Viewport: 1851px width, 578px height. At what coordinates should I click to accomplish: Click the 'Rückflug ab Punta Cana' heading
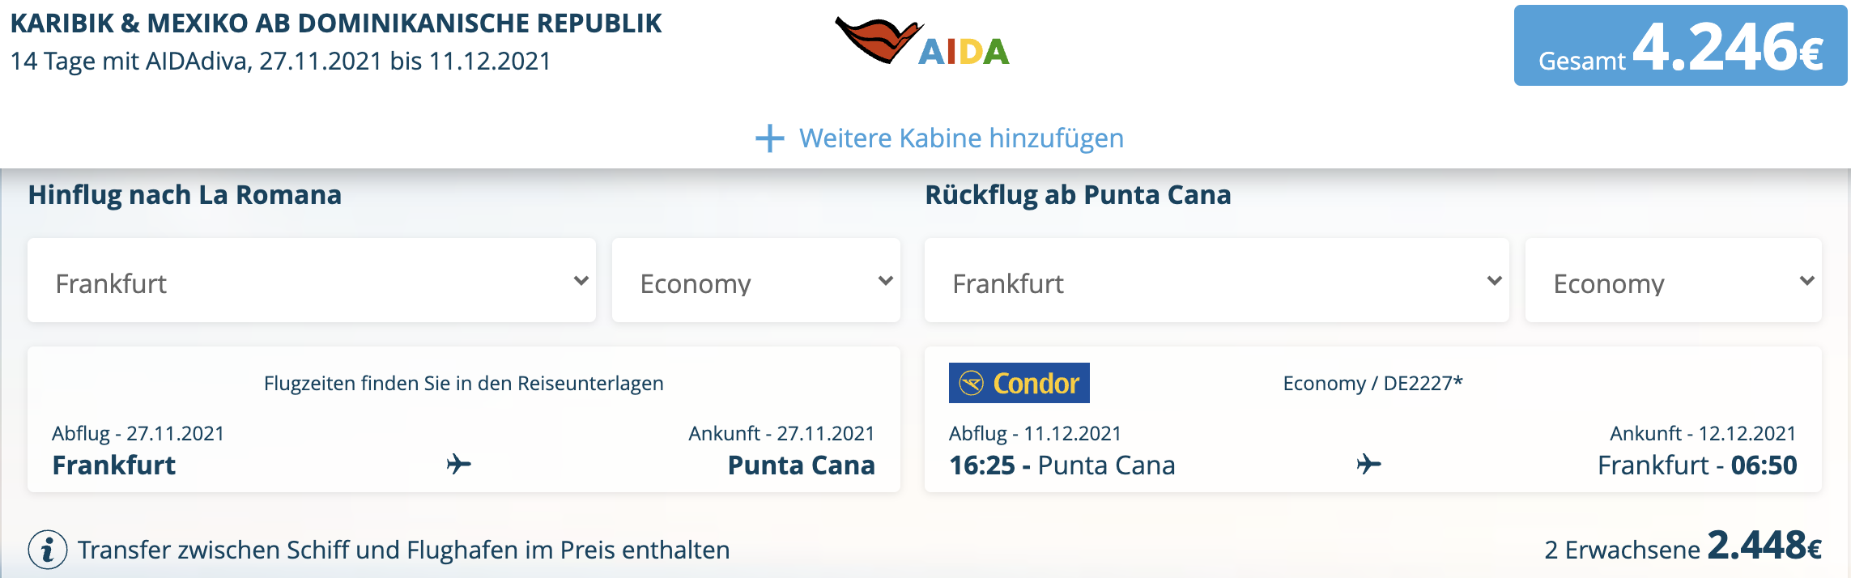[1078, 195]
